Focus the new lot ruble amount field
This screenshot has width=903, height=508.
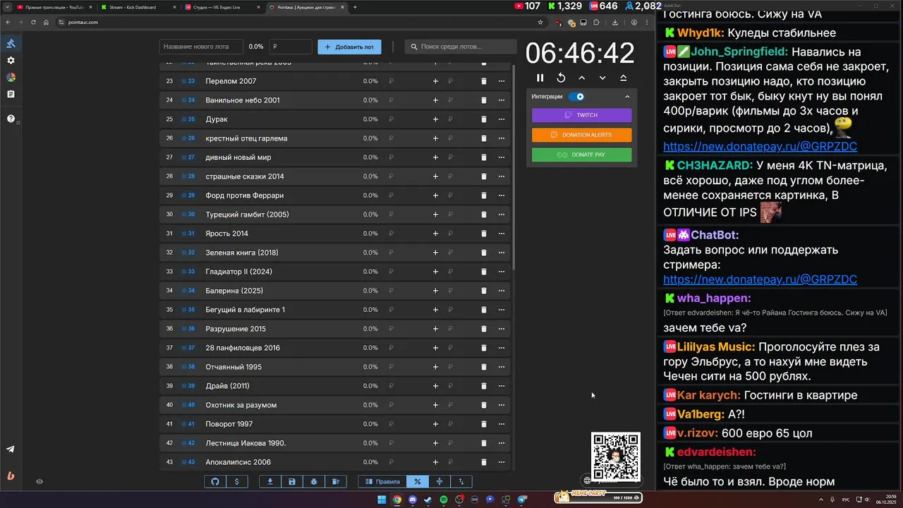coord(291,47)
